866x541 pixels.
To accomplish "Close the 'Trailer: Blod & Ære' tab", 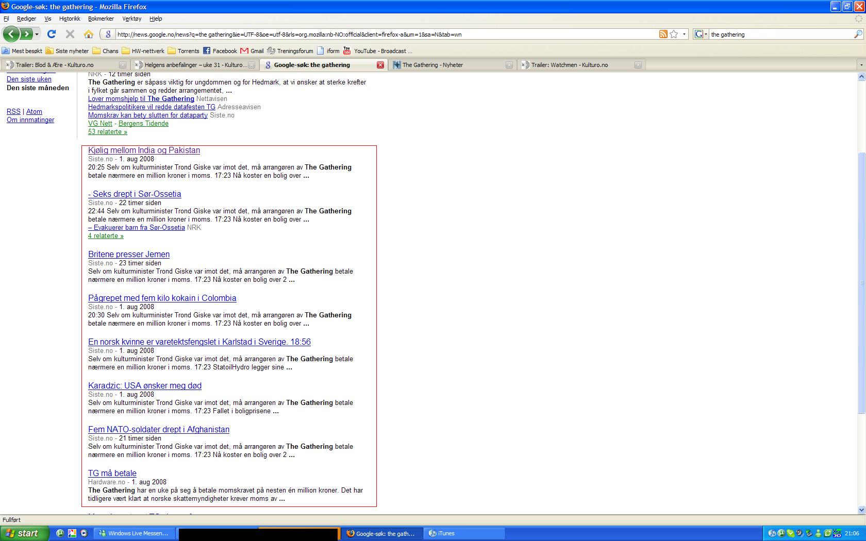I will coord(123,65).
